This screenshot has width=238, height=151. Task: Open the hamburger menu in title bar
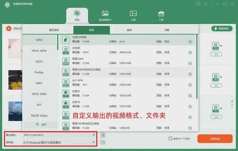[206, 4]
